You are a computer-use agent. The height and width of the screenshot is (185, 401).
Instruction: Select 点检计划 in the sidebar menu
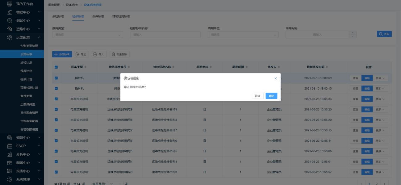coord(26,63)
